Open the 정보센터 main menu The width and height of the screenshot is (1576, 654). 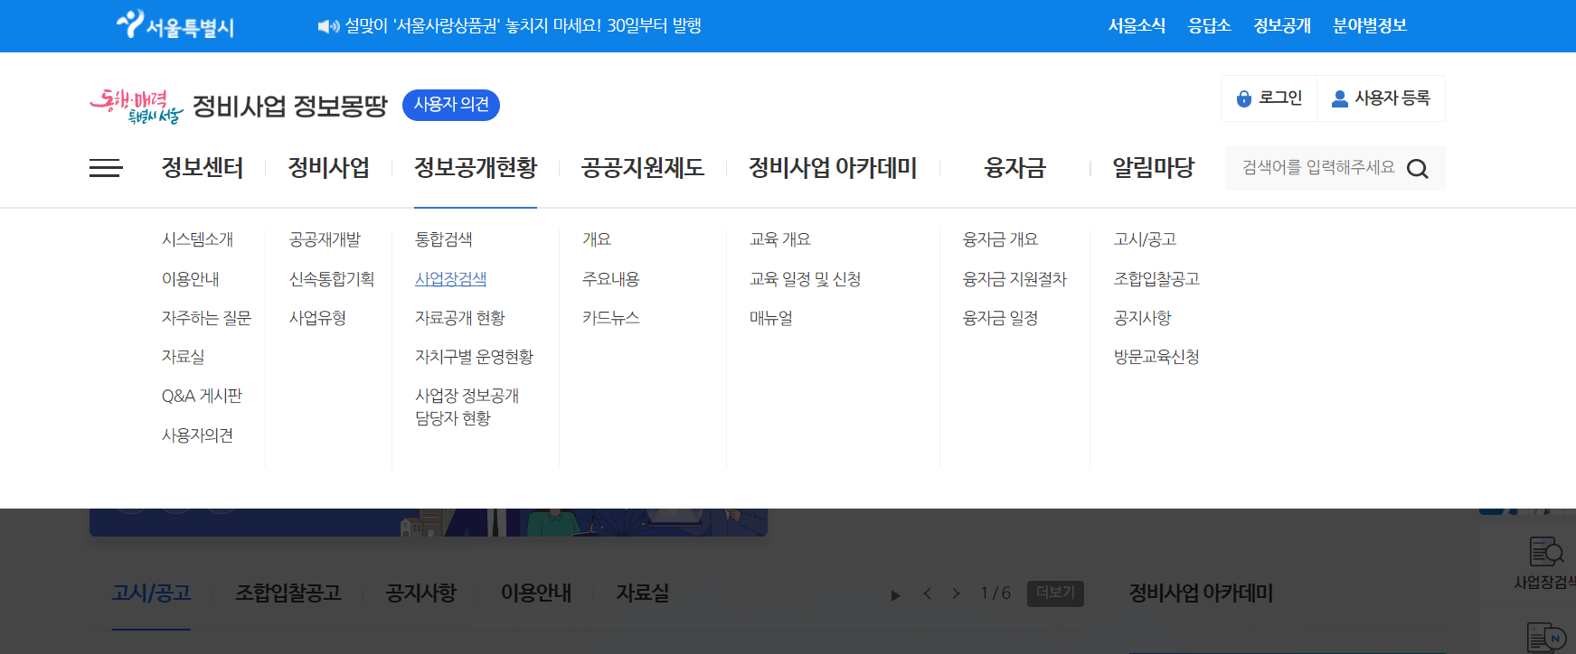click(203, 168)
